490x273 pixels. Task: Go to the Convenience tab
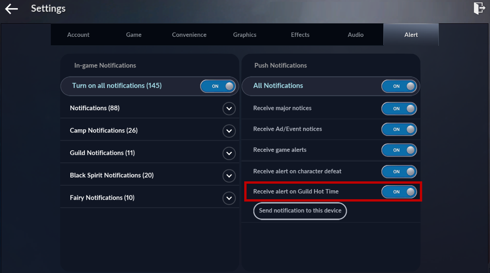(x=189, y=35)
